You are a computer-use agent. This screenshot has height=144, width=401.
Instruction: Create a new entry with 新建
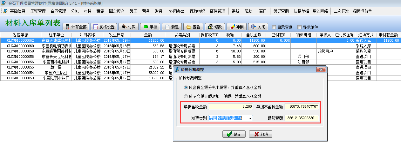click(x=172, y=27)
